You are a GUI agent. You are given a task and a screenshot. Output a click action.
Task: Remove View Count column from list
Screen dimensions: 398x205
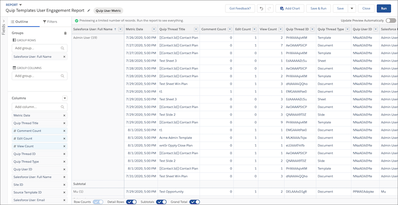(x=64, y=146)
